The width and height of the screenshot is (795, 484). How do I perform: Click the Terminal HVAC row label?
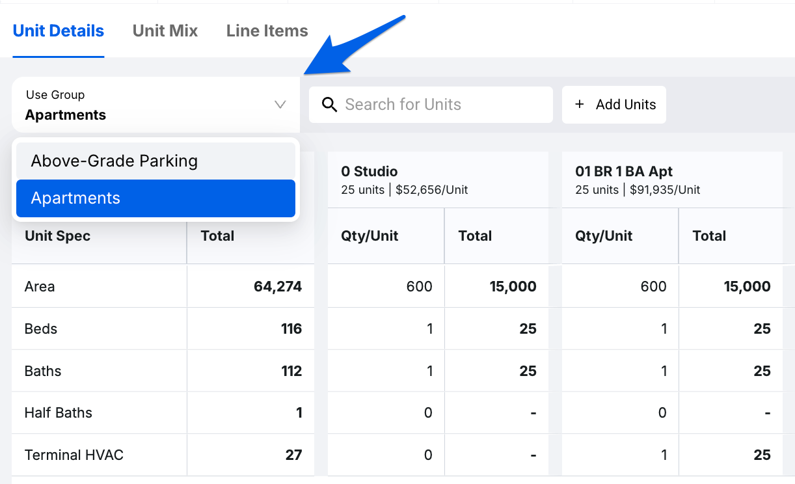(74, 455)
